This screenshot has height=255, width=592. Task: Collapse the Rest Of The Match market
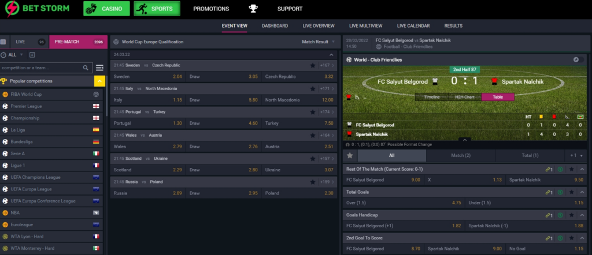[x=582, y=169]
